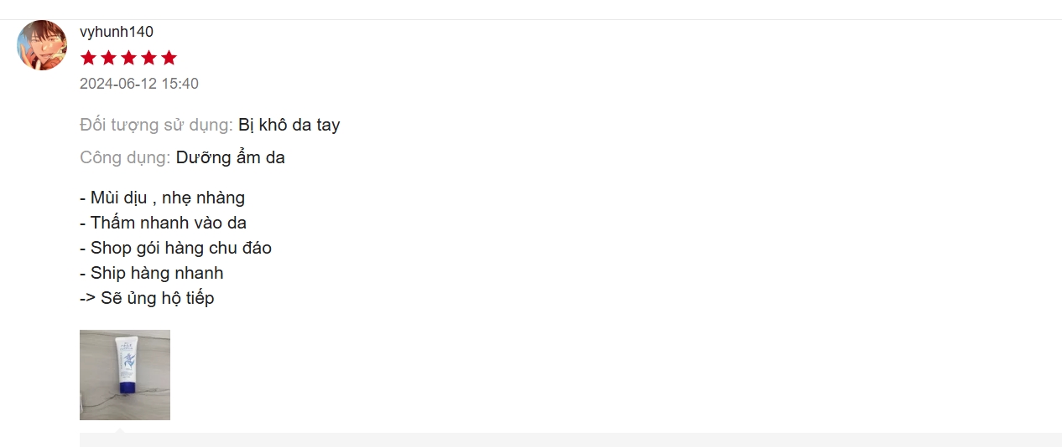The width and height of the screenshot is (1062, 447).
Task: Click the "Ship hàng nhanh" review line
Action: coord(152,273)
